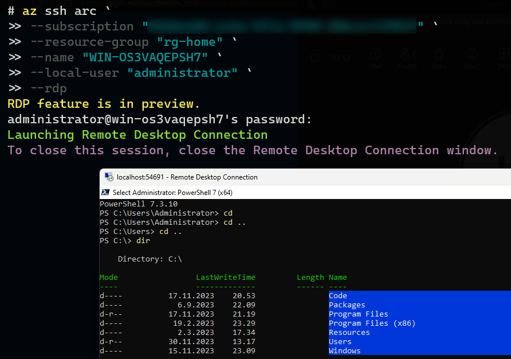Open React in the background Teams meeting

471,58
